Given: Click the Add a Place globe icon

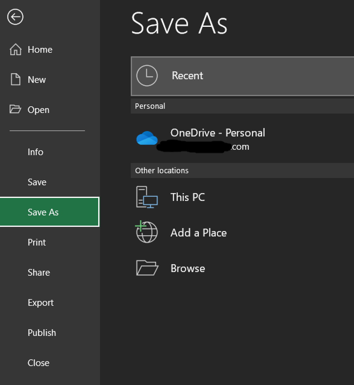Looking at the screenshot, I should [x=146, y=232].
